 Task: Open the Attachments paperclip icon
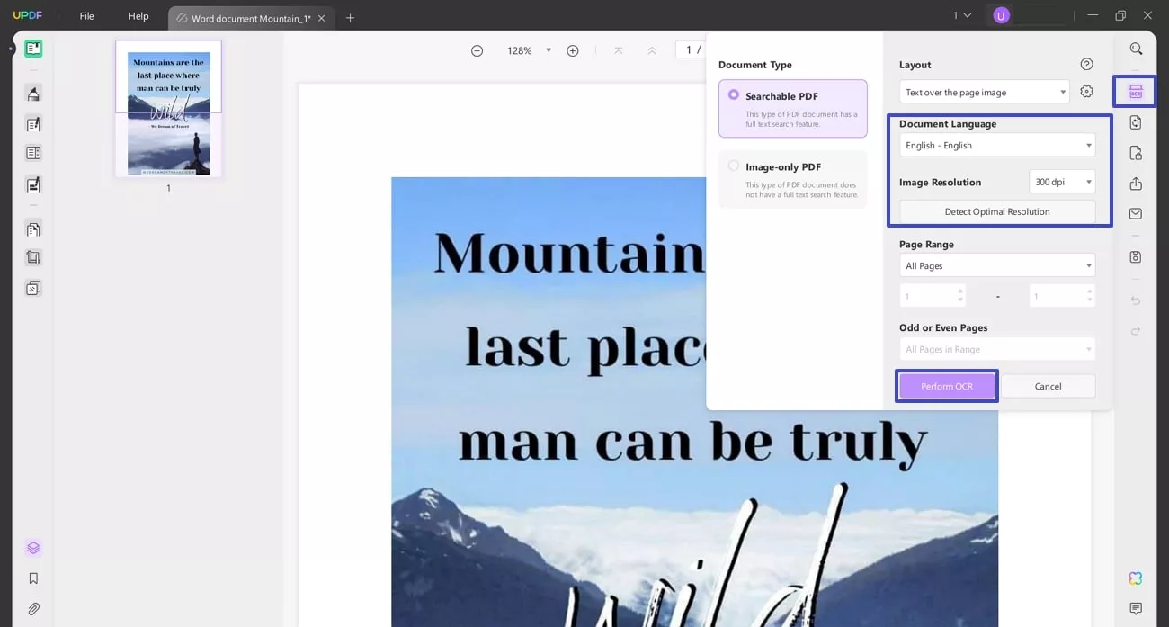click(33, 609)
